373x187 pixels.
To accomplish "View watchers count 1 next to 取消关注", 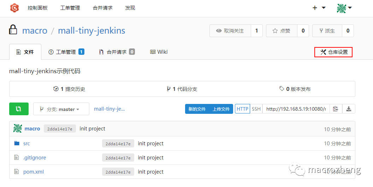I will coord(257,31).
